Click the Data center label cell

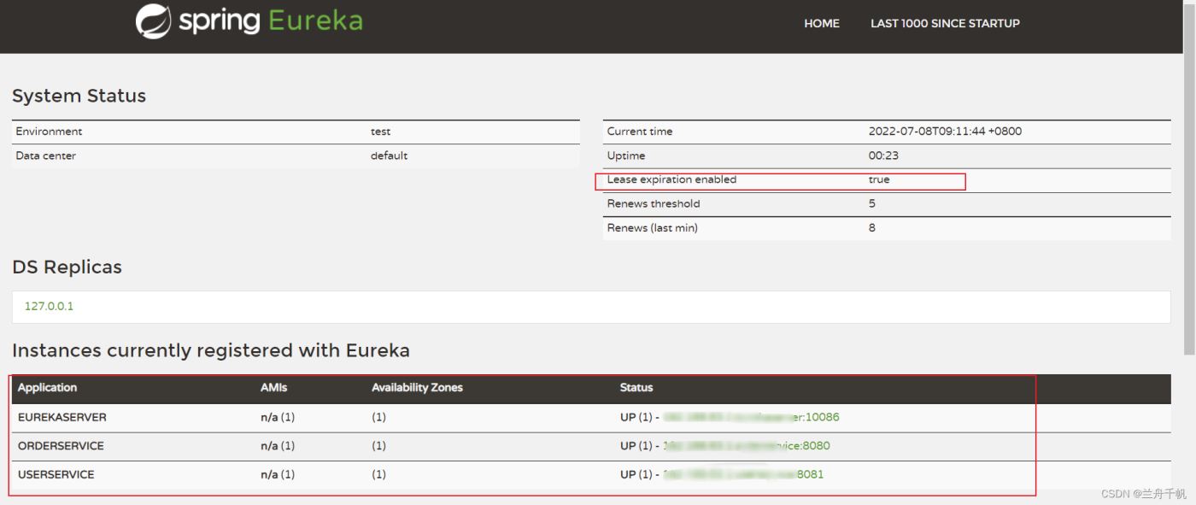45,156
